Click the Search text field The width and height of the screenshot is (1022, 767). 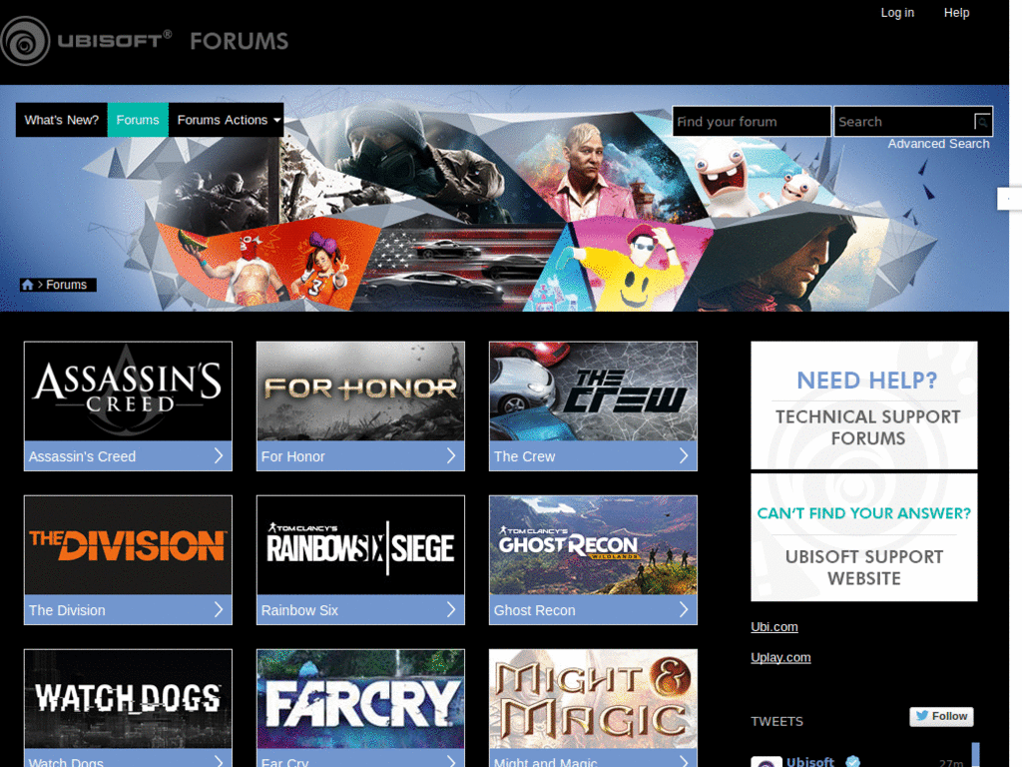pyautogui.click(x=904, y=122)
